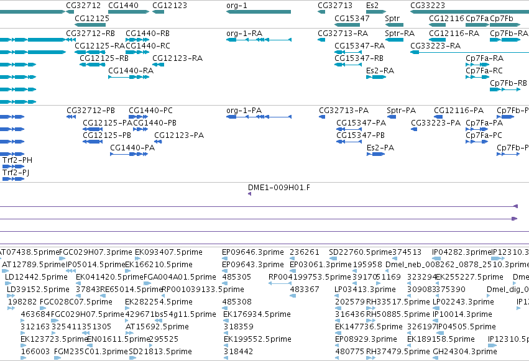This screenshot has height=361, width=529.
Task: Select the Es2-PA protein label
Action: (380, 148)
